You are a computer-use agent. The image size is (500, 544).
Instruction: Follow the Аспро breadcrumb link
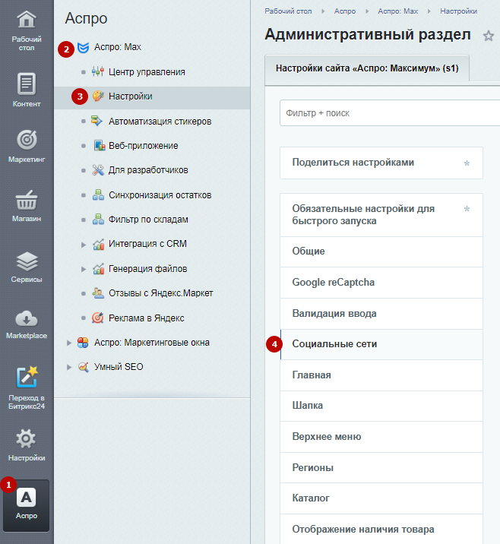345,11
